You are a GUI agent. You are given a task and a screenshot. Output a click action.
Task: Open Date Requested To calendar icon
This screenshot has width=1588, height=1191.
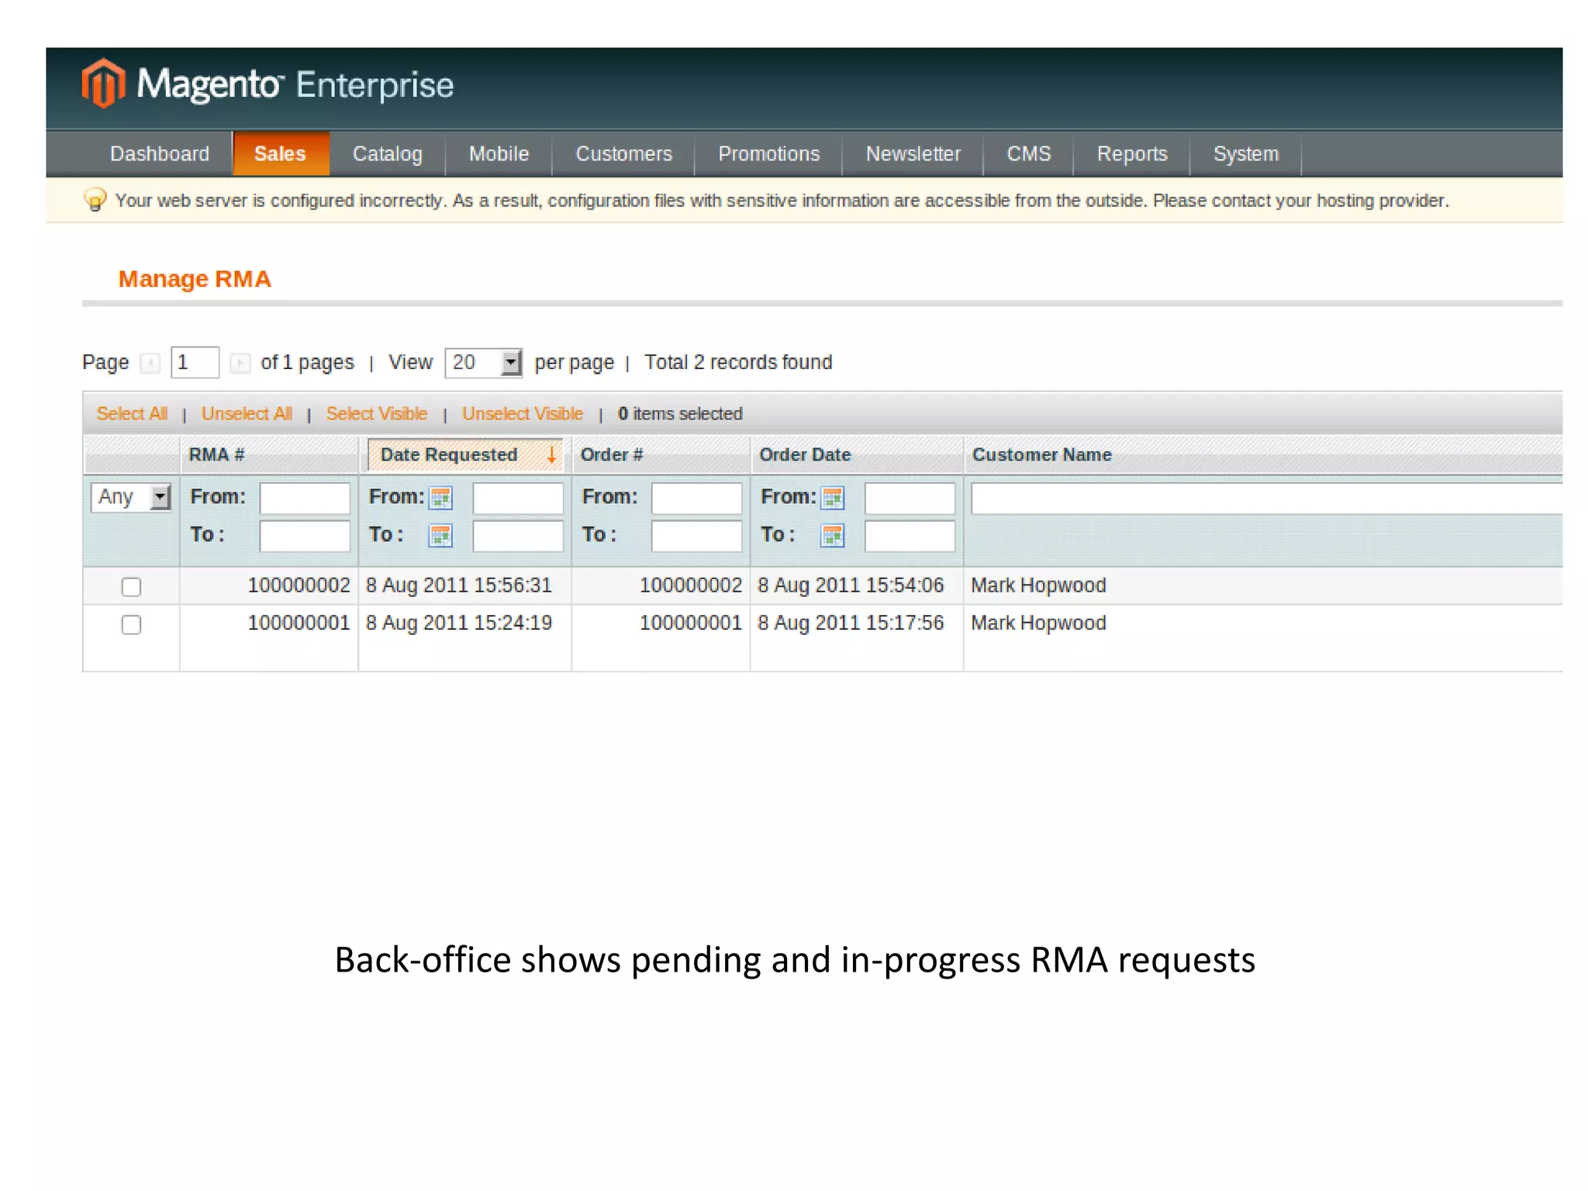click(x=440, y=535)
